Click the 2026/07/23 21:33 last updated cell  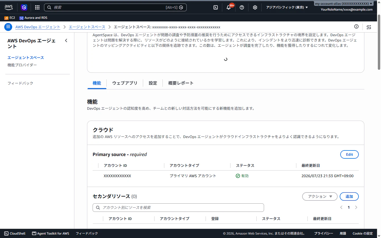tap(328, 176)
